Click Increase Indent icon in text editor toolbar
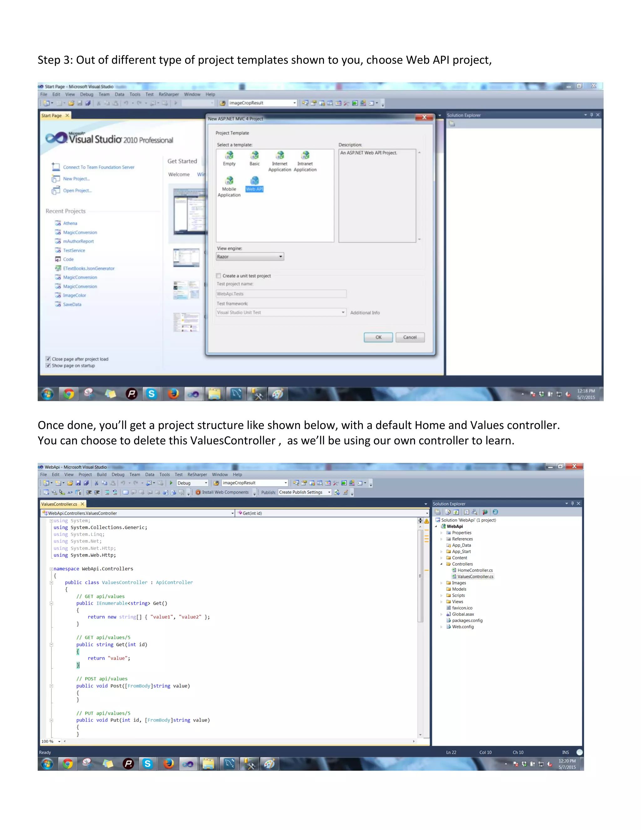Image resolution: width=641 pixels, height=830 pixels. coord(97,492)
